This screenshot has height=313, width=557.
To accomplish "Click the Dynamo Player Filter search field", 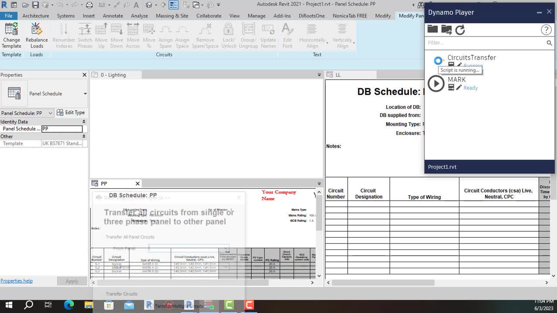I will (486, 43).
